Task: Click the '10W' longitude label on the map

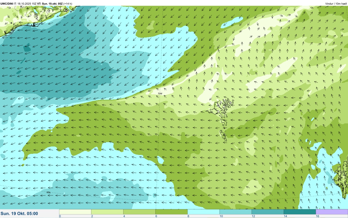Action: coord(160,94)
